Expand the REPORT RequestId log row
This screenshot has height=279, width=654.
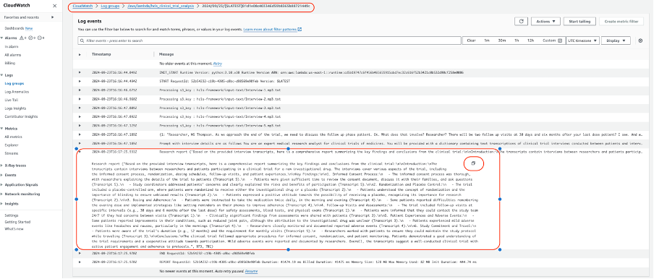point(80,262)
